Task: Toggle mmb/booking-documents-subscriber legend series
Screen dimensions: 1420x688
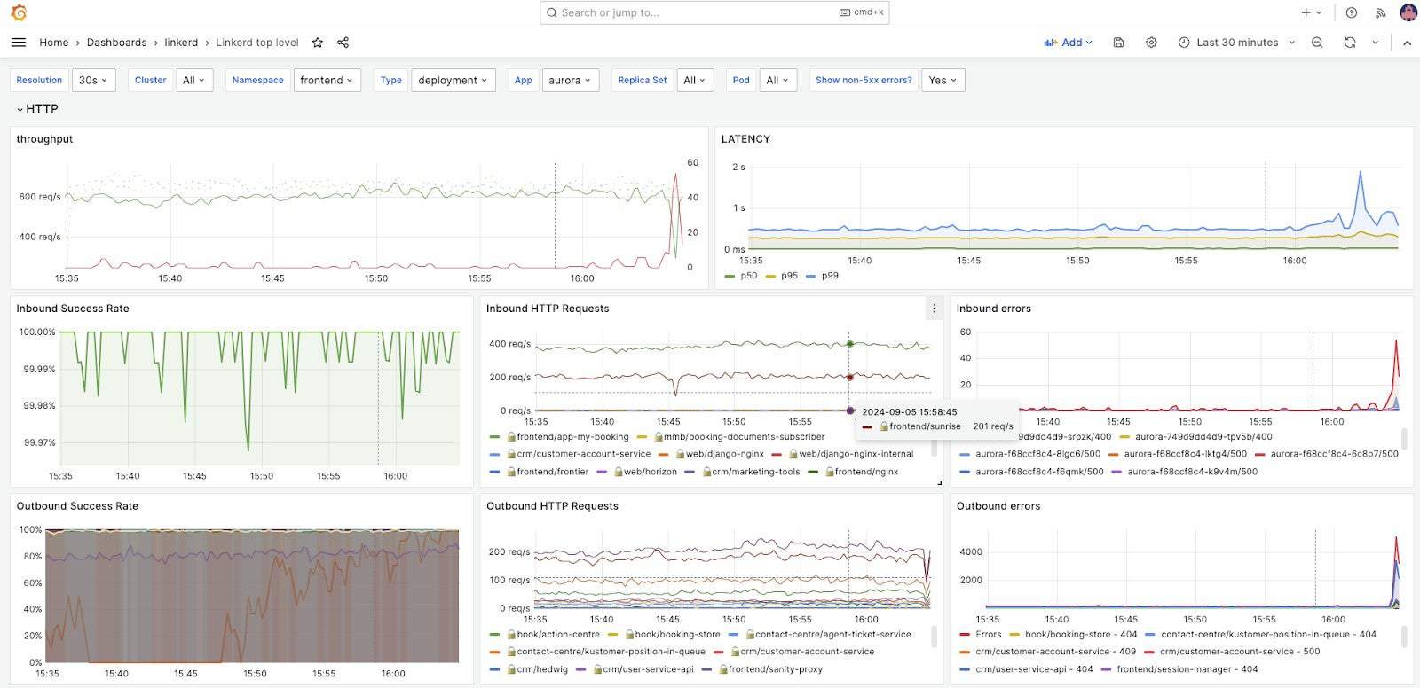Action: 738,437
